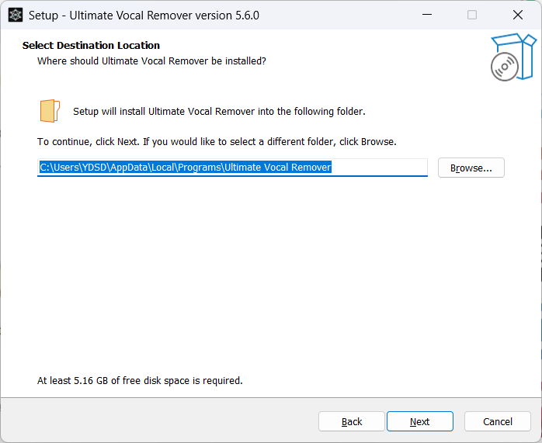Click the Setup window title text
542x443 pixels.
click(x=144, y=15)
